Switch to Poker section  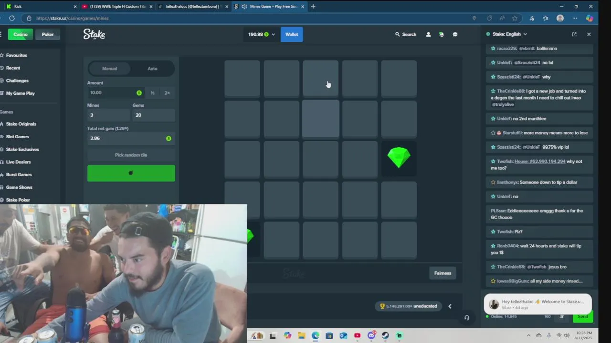tap(48, 34)
